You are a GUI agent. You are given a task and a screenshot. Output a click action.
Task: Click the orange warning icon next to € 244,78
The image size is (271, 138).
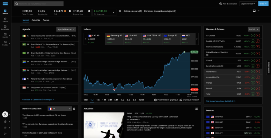65,11
